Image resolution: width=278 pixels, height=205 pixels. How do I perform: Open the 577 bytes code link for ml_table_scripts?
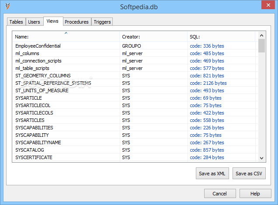(207, 68)
